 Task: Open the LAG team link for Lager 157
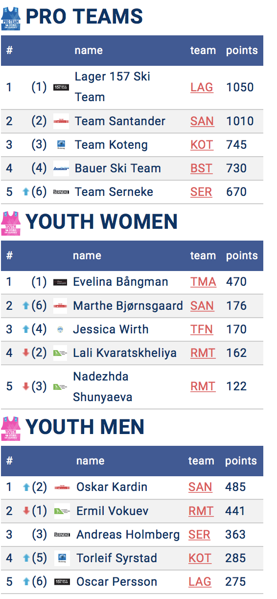202,87
